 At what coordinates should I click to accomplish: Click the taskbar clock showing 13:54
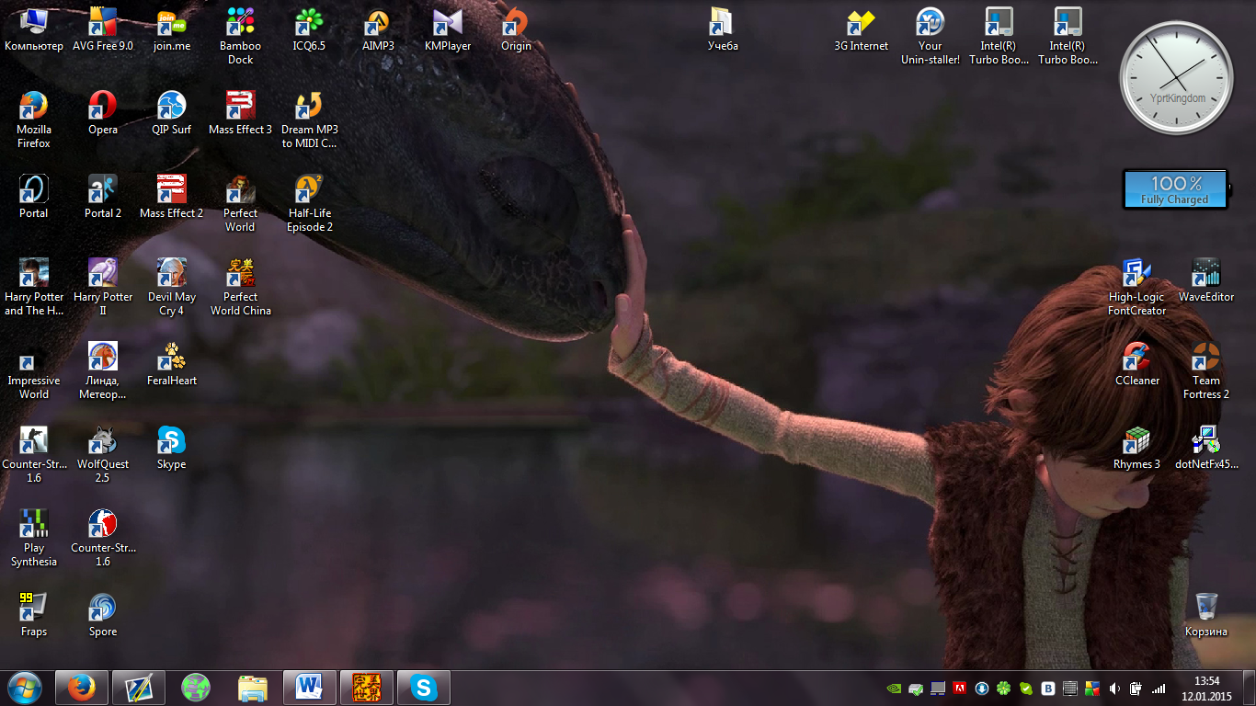point(1206,688)
